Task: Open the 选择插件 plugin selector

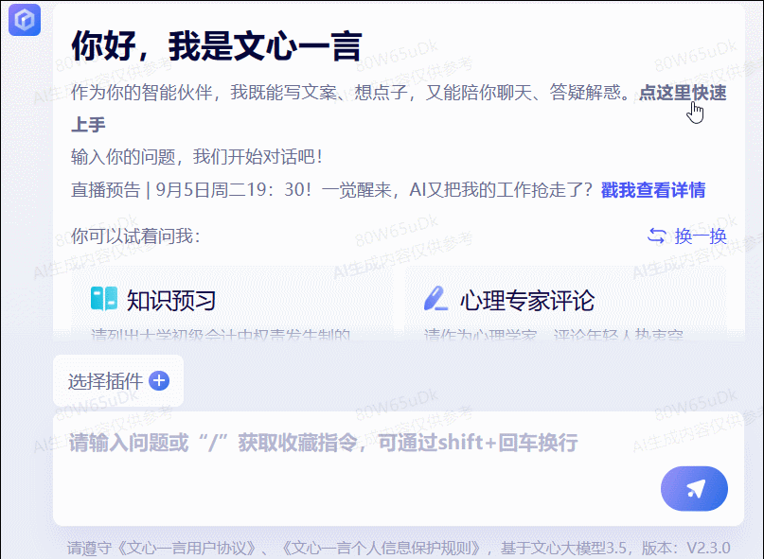Action: point(118,381)
